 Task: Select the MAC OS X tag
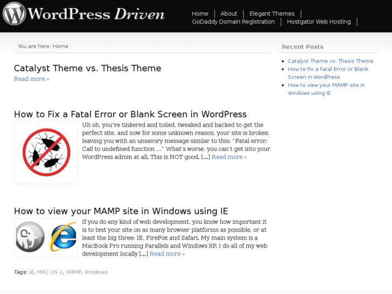(50, 272)
